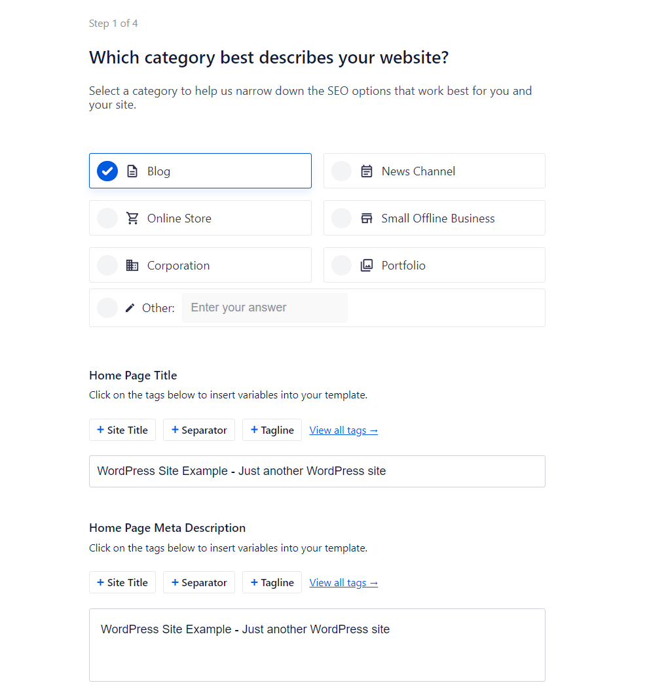Image resolution: width=647 pixels, height=700 pixels.
Task: Add Separator tag to Home Page Title
Action: pyautogui.click(x=199, y=430)
